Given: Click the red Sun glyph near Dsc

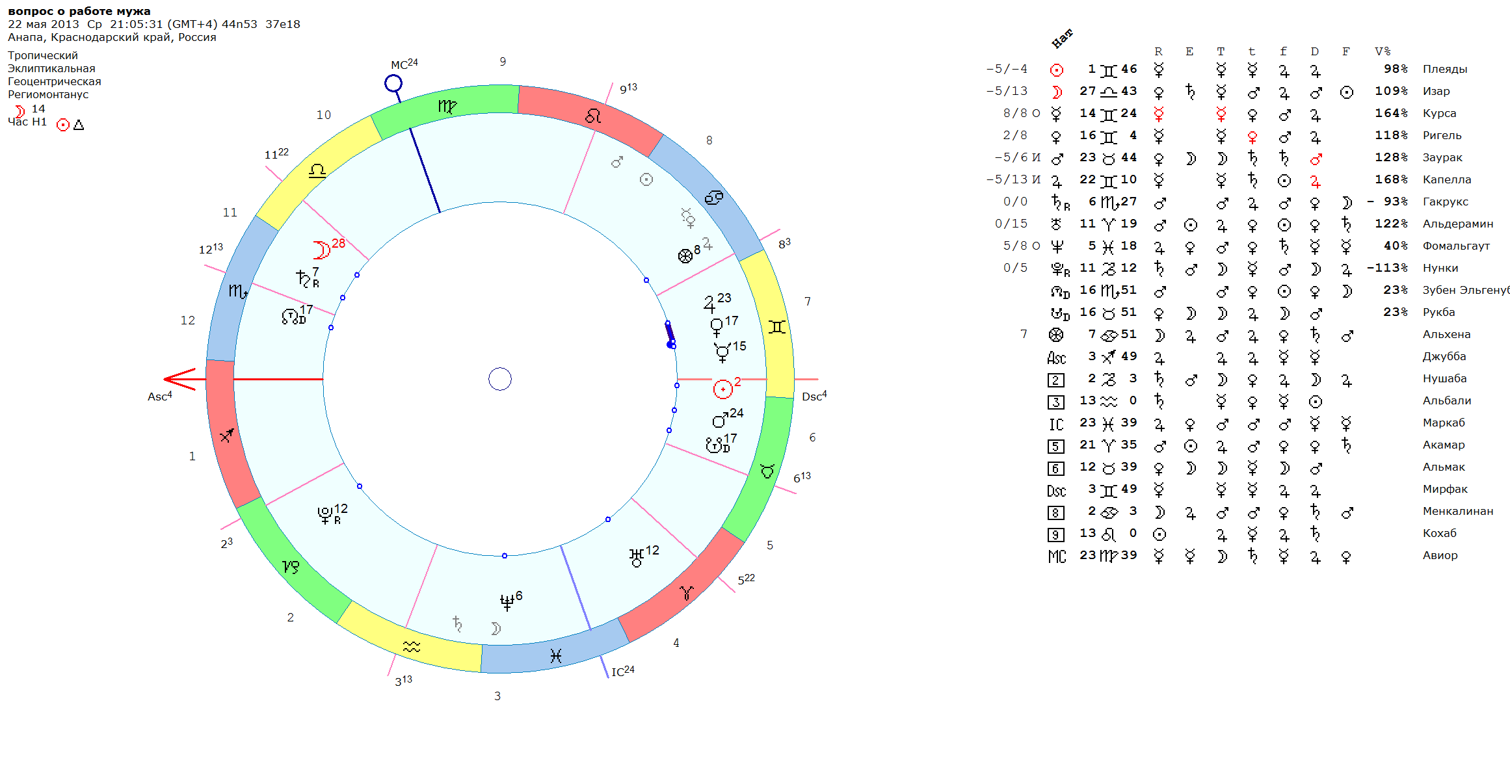Looking at the screenshot, I should click(x=722, y=389).
